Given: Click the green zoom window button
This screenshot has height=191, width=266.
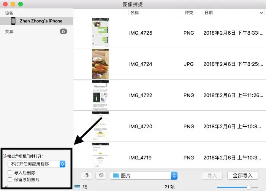Looking at the screenshot, I should [x=21, y=4].
